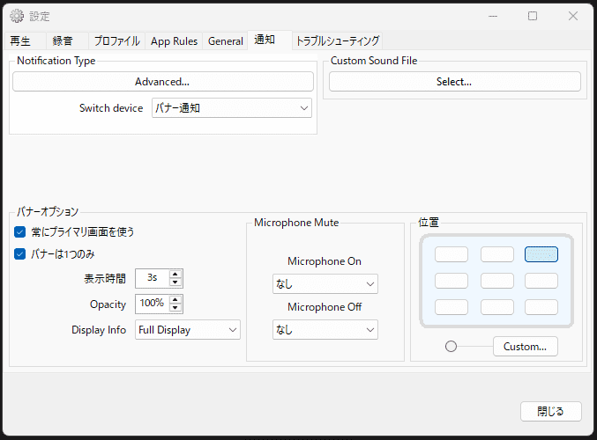The width and height of the screenshot is (597, 440).
Task: Select middle-right banner position
Action: click(x=541, y=281)
